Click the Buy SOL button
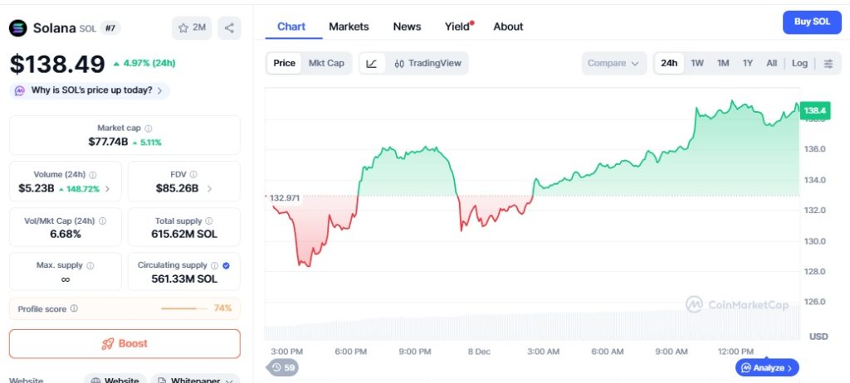 click(812, 22)
